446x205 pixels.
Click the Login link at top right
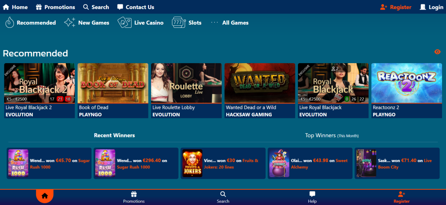coord(431,7)
